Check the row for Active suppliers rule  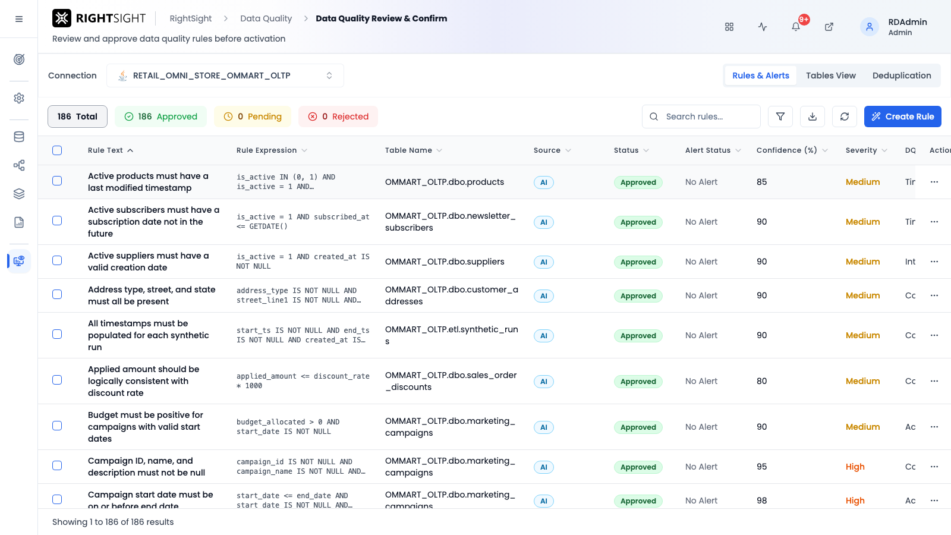(x=57, y=260)
